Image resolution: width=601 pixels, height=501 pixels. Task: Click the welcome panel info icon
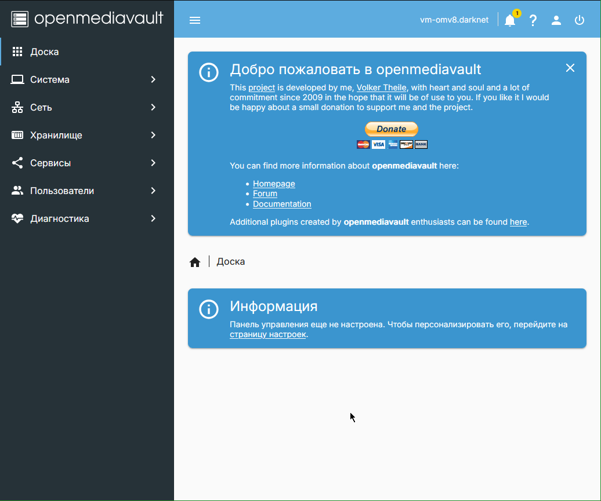point(209,72)
